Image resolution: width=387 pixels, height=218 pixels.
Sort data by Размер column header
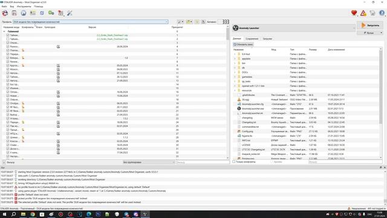[x=313, y=50]
